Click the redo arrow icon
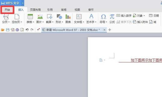 coord(32,30)
